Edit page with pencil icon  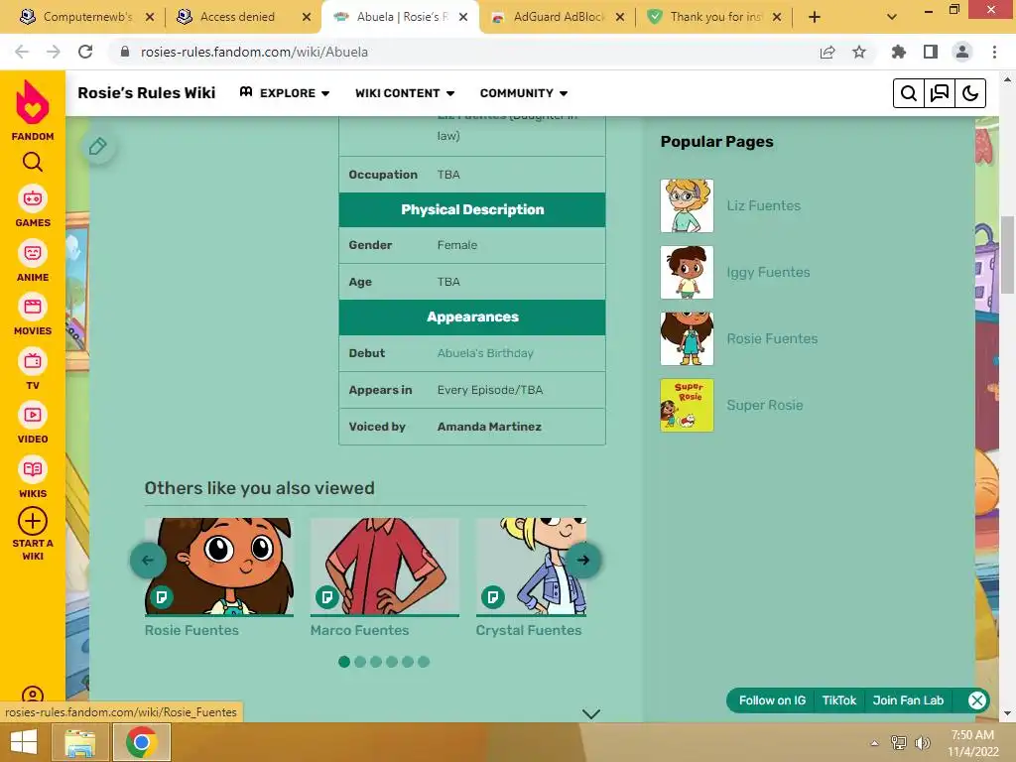click(98, 147)
